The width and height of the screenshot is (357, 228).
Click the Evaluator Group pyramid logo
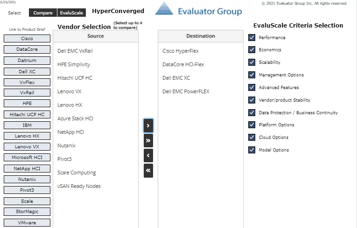pyautogui.click(x=164, y=9)
